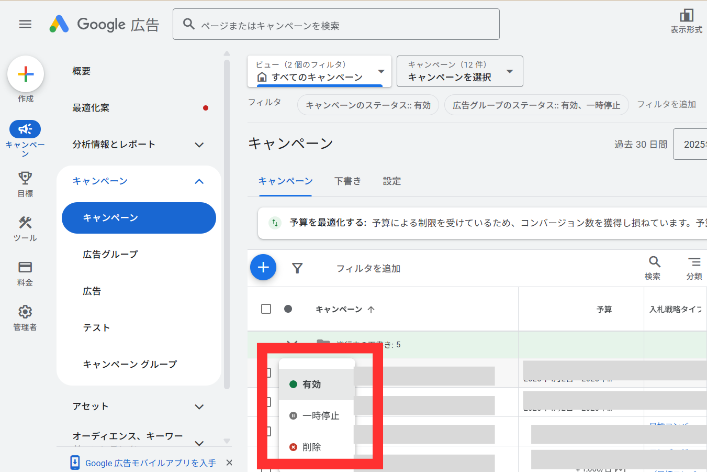Click the budget optimization arrows icon

pos(275,223)
